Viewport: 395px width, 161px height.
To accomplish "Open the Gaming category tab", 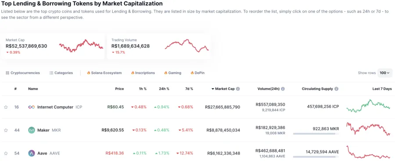I will (172, 73).
